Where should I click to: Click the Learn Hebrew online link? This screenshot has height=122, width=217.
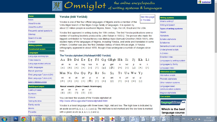(x=37, y=82)
